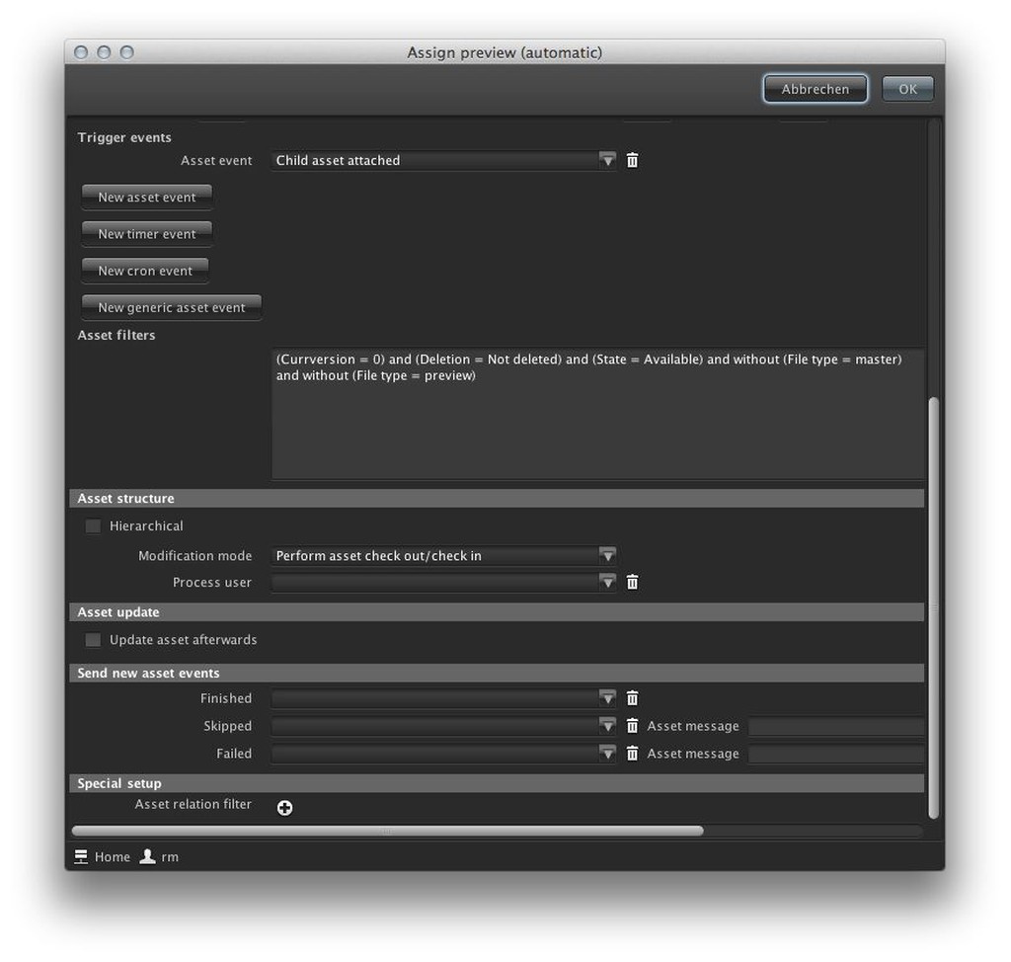Open the Process user selection dropdown
This screenshot has width=1011, height=962.
click(606, 582)
